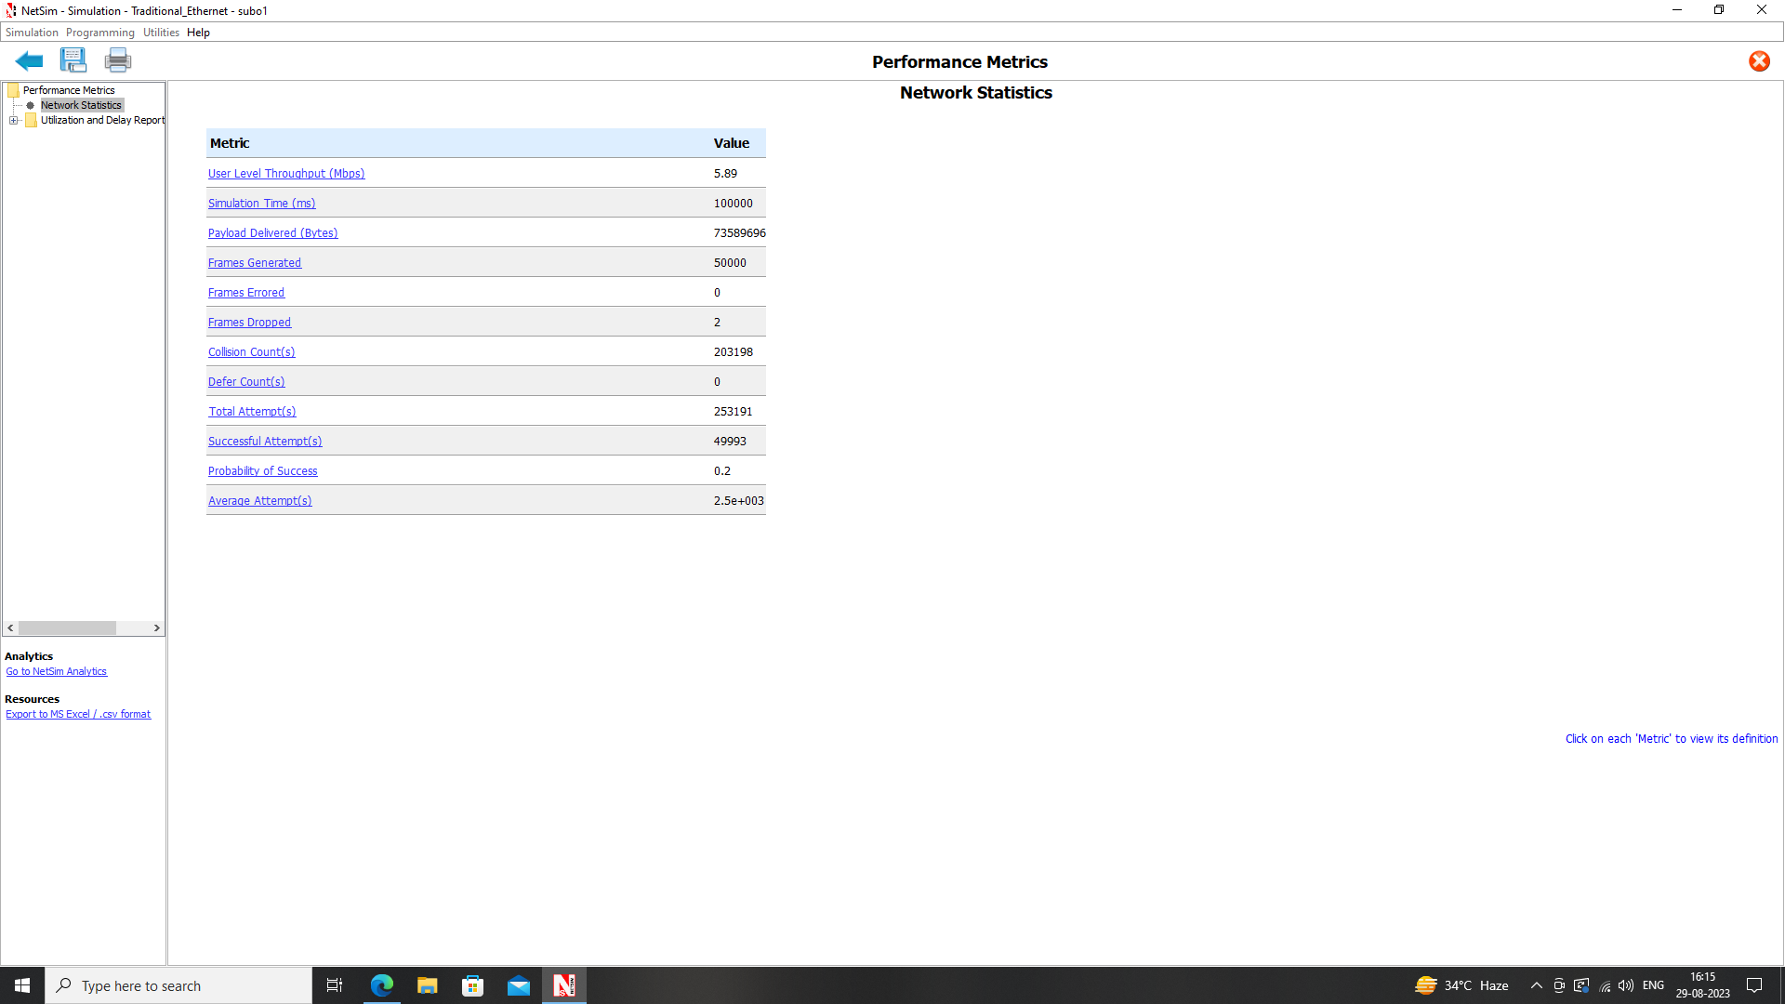Image resolution: width=1785 pixels, height=1004 pixels.
Task: Open Frames Errored metric link
Action: (x=246, y=293)
